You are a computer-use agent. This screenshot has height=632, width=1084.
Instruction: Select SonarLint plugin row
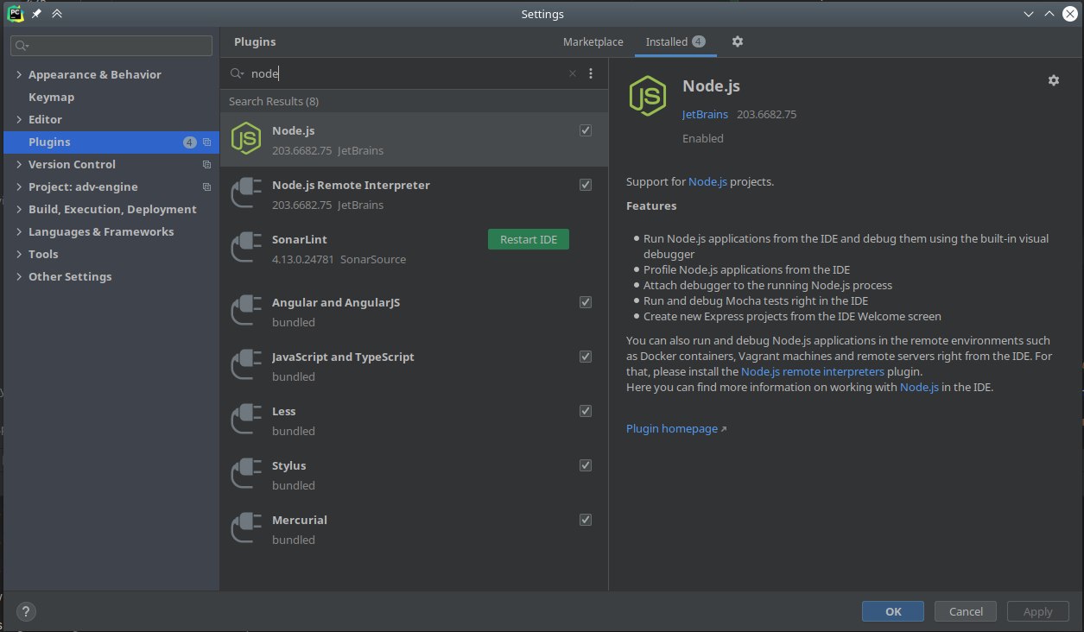(x=415, y=249)
